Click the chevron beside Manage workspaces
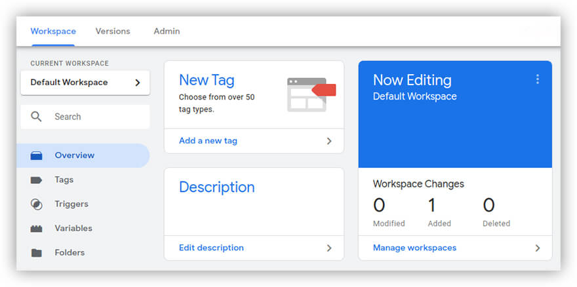The height and width of the screenshot is (287, 577). click(537, 248)
